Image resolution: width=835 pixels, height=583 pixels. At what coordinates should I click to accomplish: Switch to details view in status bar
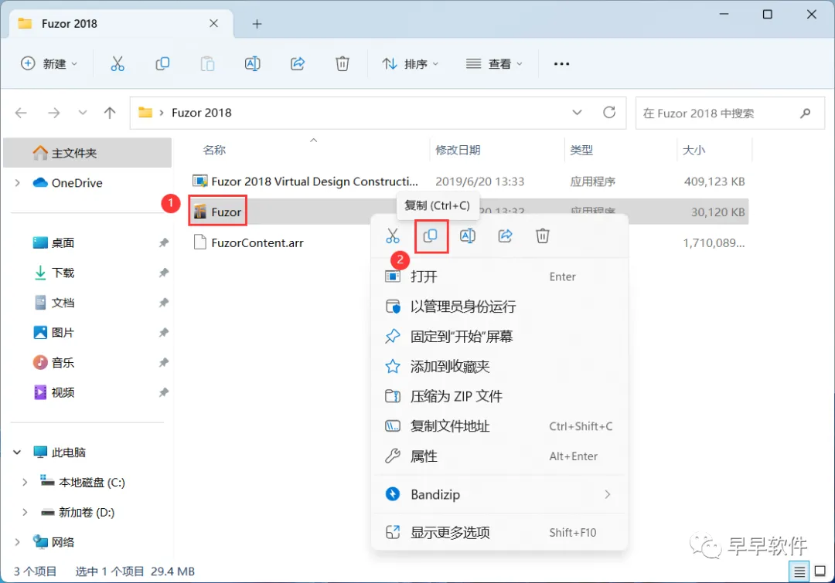click(x=799, y=571)
